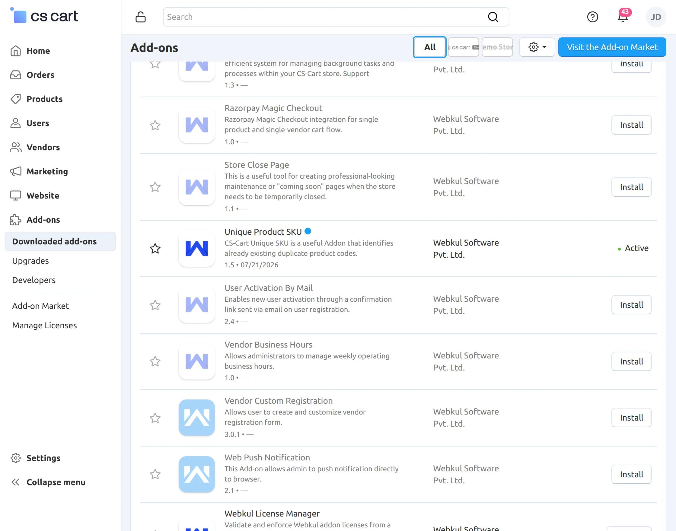Viewport: 676px width, 531px height.
Task: Click the Marketing megaphone icon
Action: click(x=16, y=171)
